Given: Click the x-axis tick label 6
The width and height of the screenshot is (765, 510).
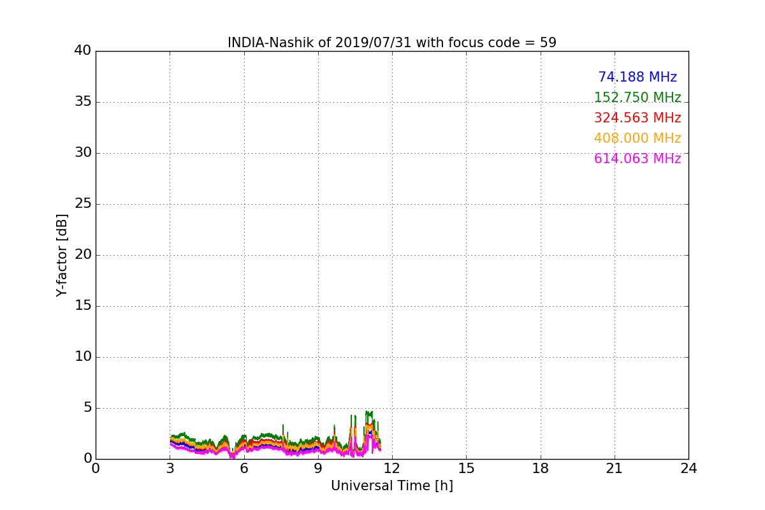Looking at the screenshot, I should coord(244,469).
